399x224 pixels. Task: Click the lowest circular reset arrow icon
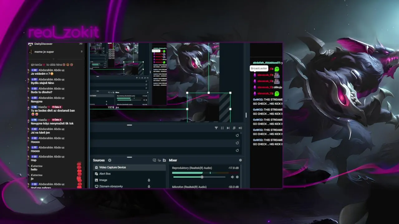tap(237, 150)
